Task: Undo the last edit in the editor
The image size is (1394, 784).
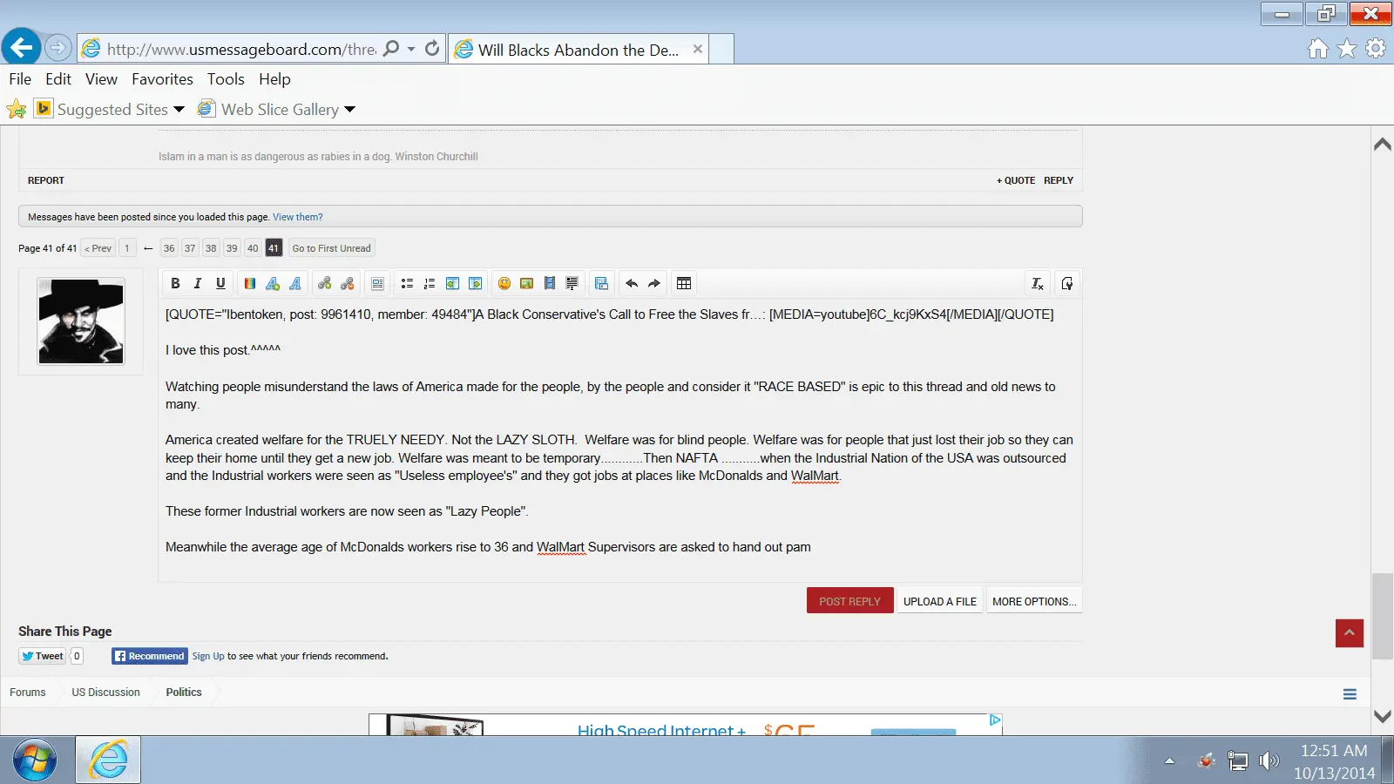Action: (632, 283)
